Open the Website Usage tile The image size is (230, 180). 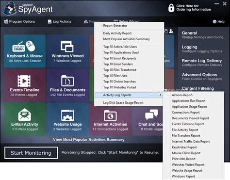pyautogui.click(x=67, y=119)
